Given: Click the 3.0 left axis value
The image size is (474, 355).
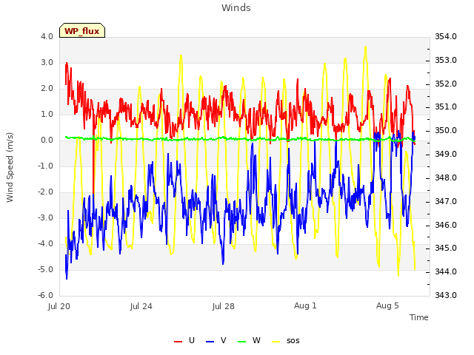Looking at the screenshot, I should [47, 62].
